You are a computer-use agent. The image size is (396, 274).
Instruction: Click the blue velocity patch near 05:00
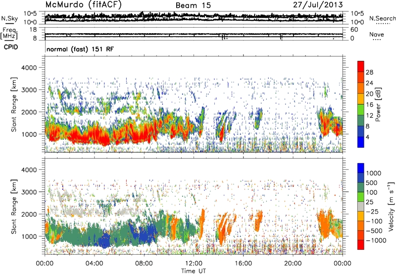(x=104, y=240)
